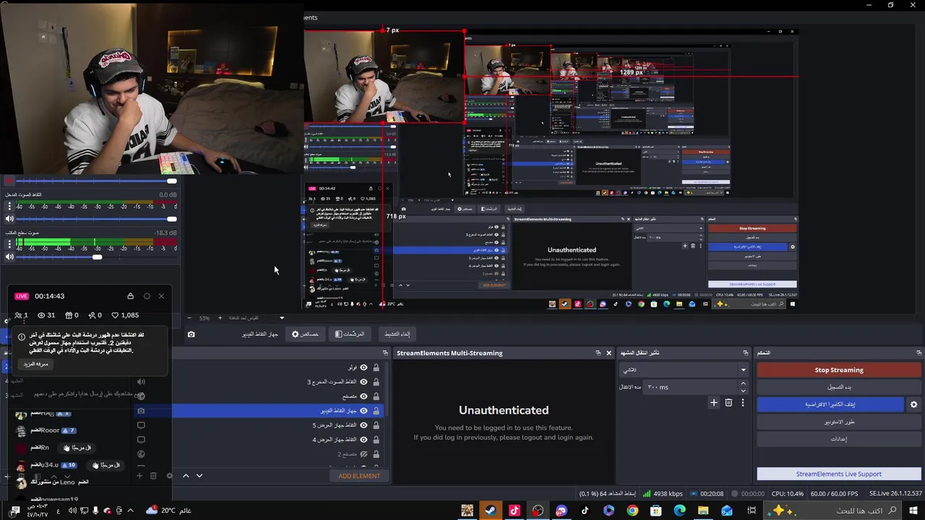Add a new source with plus icon
This screenshot has width=925, height=520.
139,475
